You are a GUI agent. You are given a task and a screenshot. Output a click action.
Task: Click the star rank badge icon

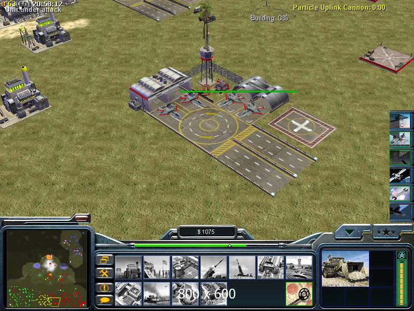tap(402, 256)
